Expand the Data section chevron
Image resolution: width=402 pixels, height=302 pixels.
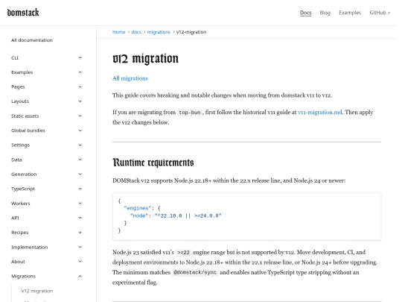pos(80,160)
